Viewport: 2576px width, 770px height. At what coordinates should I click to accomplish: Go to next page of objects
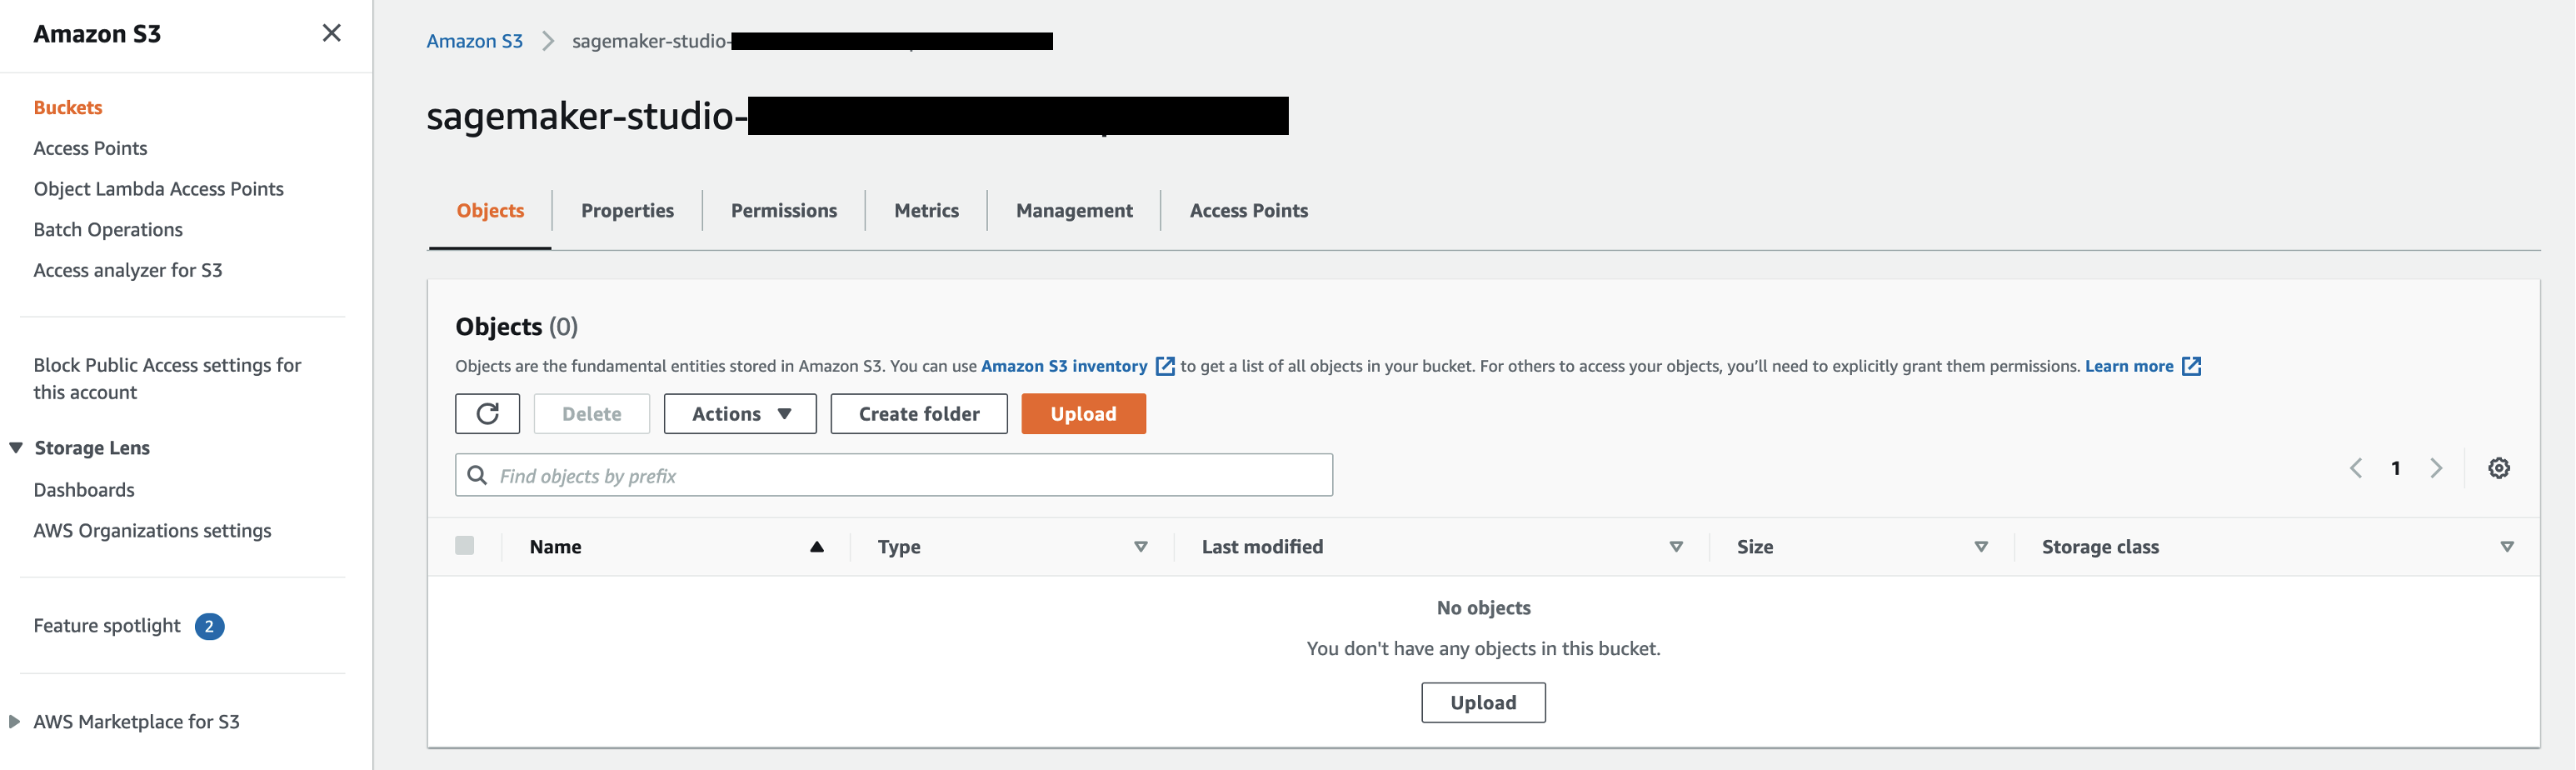2436,468
